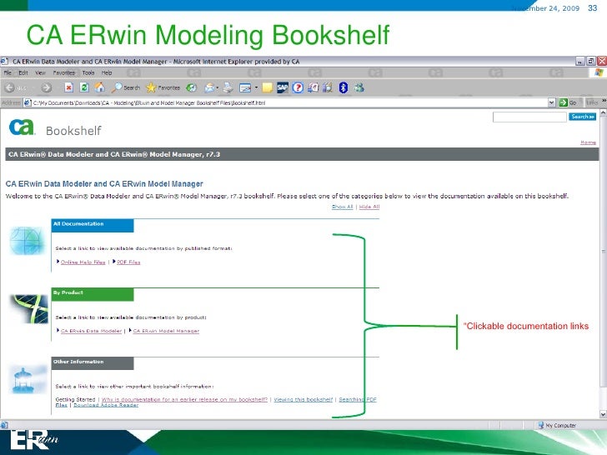Click the Messenger people icon
The height and width of the screenshot is (455, 607).
click(359, 87)
